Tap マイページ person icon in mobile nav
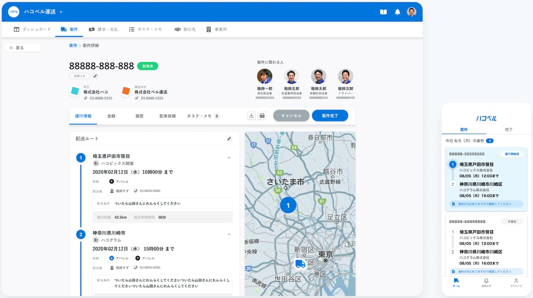This screenshot has width=533, height=298. pyautogui.click(x=516, y=280)
